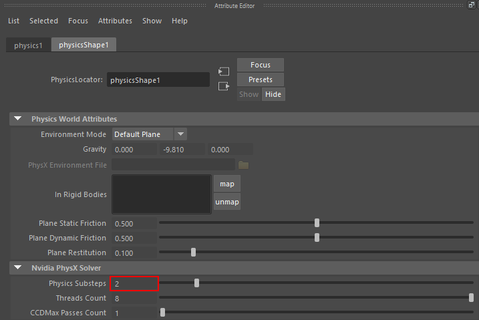Click the In Rigid Bodies list box

click(162, 194)
